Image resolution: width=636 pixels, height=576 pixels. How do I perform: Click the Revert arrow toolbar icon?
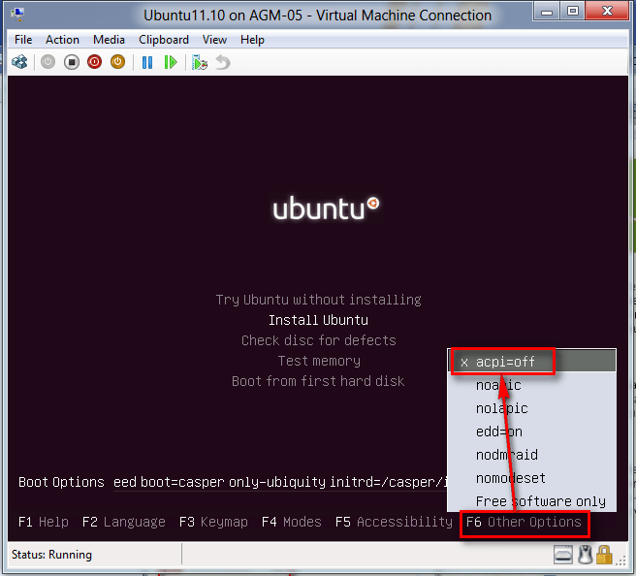tap(223, 62)
